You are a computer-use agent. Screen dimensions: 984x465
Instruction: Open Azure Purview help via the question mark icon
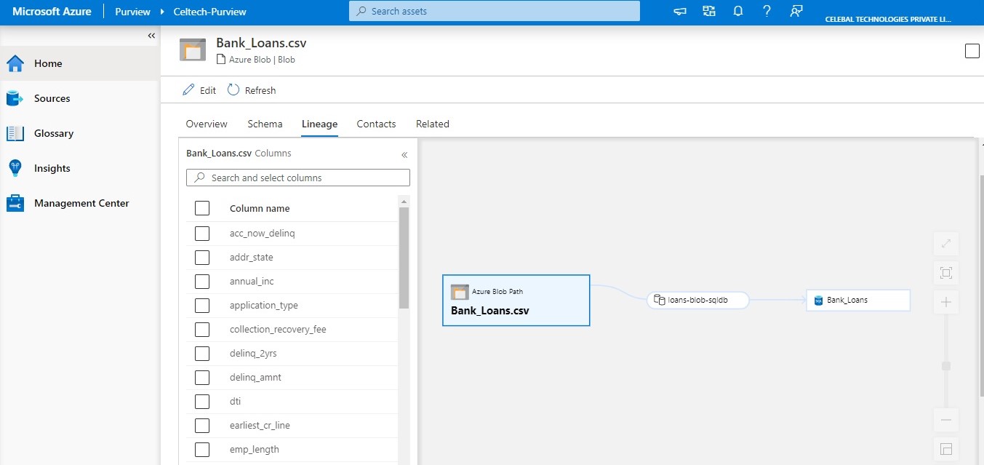pos(767,11)
